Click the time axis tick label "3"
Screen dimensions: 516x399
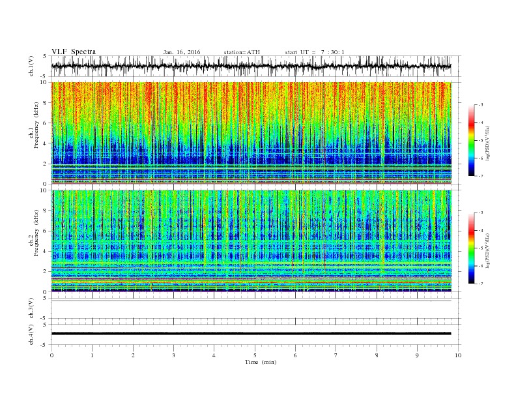(173, 355)
